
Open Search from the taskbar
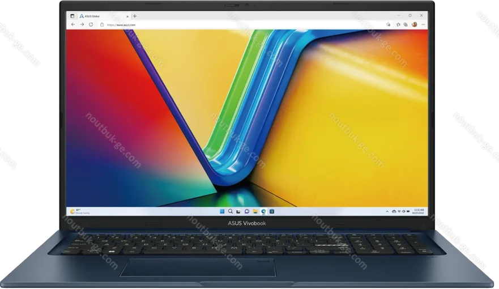(x=231, y=211)
